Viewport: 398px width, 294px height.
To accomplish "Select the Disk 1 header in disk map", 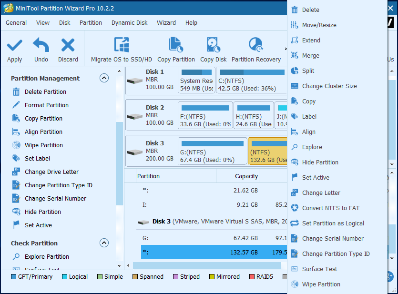I will click(x=152, y=81).
